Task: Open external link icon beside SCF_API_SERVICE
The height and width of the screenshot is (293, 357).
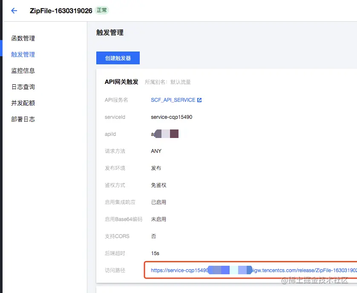Action: pyautogui.click(x=199, y=100)
